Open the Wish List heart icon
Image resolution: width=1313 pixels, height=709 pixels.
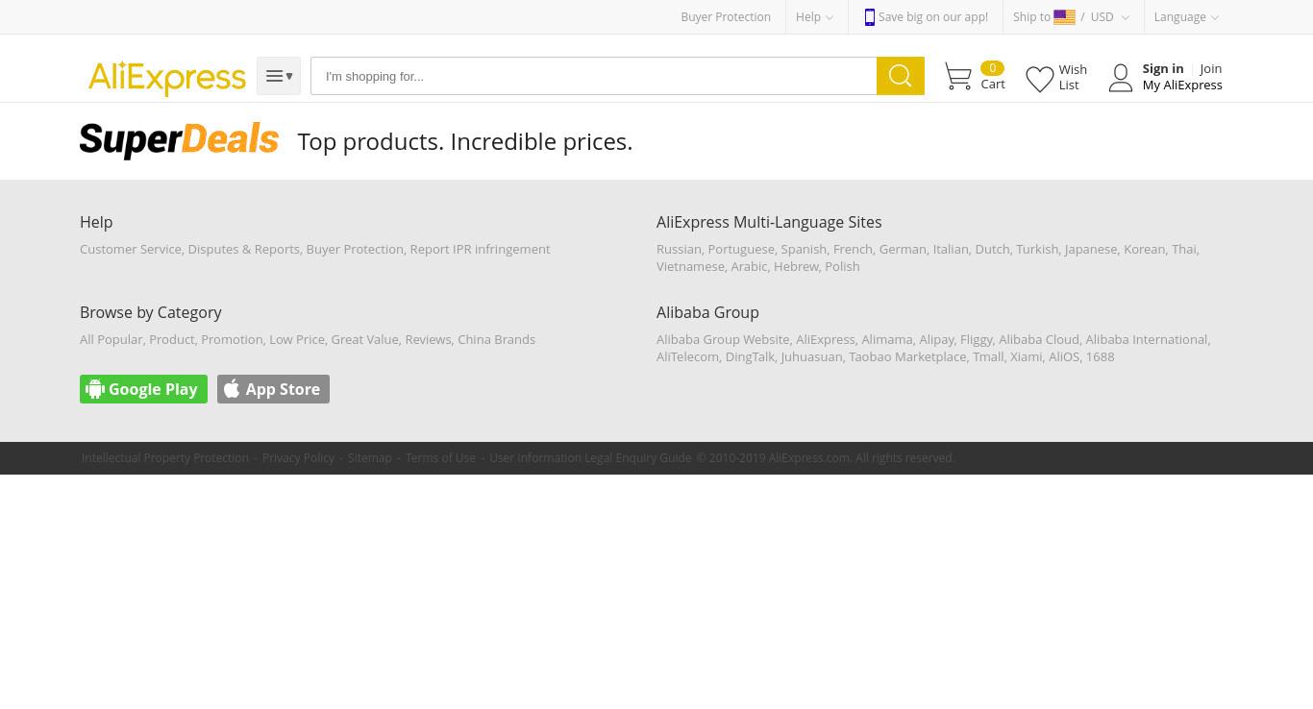click(1040, 79)
